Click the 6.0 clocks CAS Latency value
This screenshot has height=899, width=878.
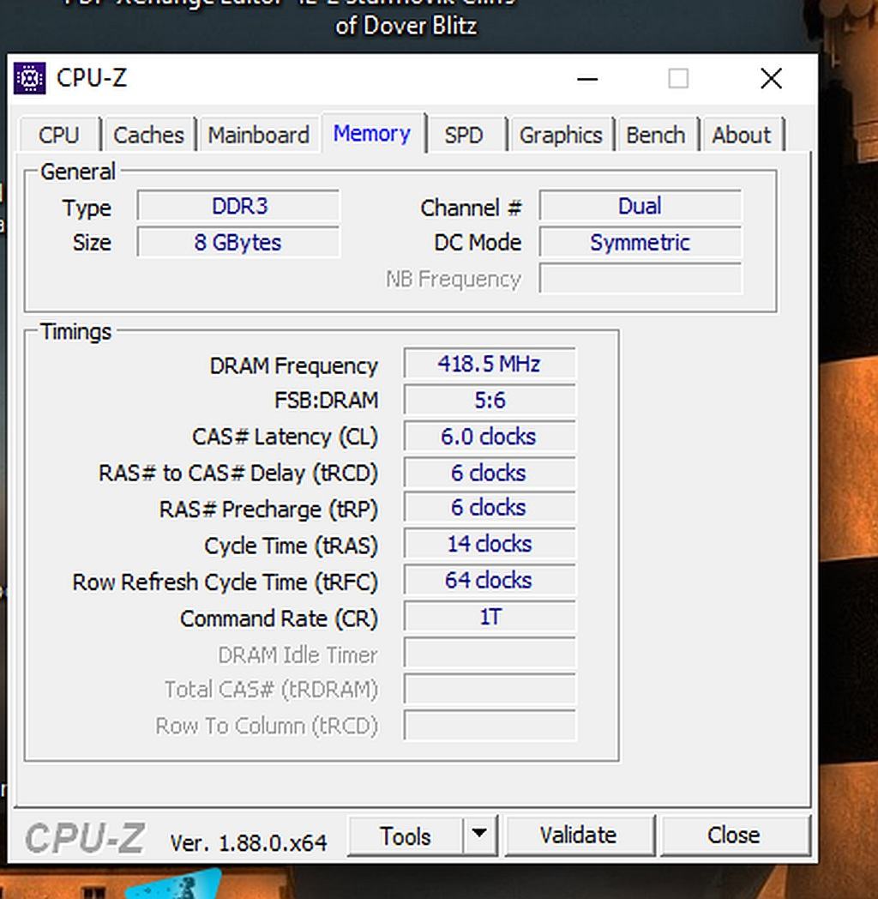pyautogui.click(x=490, y=437)
